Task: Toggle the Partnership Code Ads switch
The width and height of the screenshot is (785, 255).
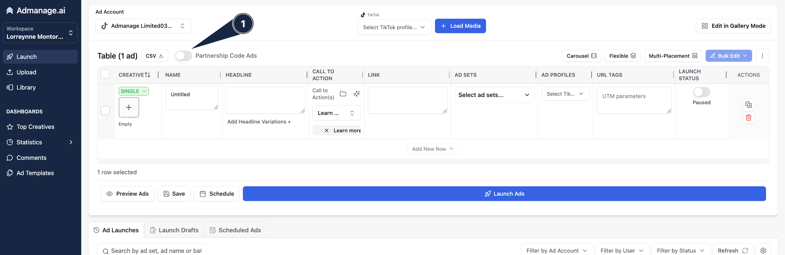Action: tap(184, 56)
